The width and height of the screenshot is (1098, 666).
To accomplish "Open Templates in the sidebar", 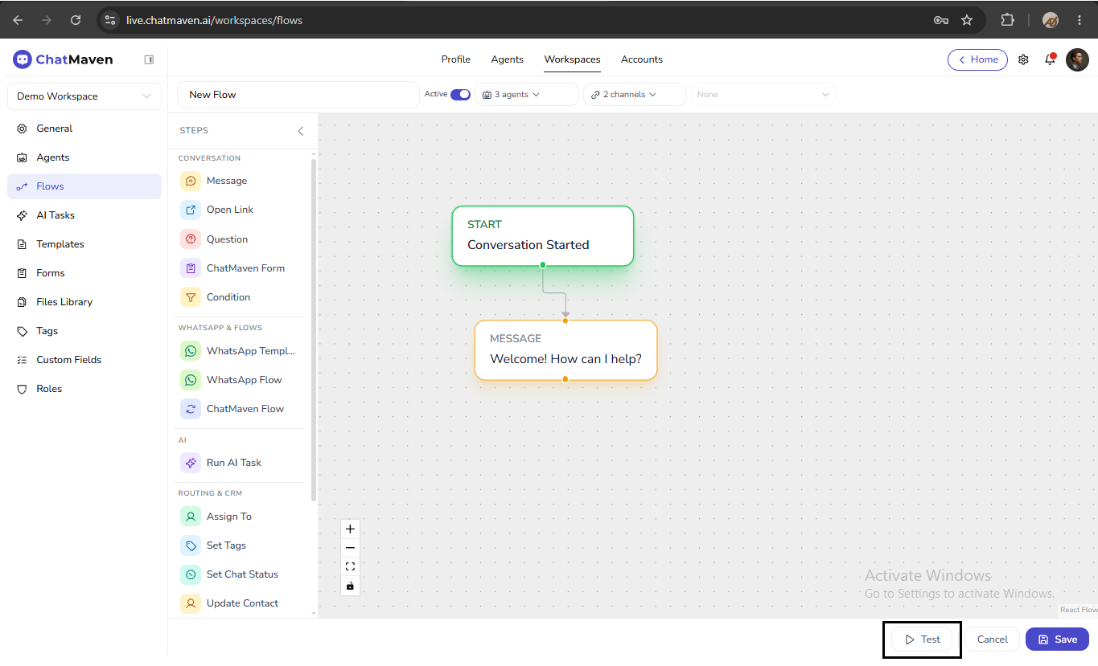I will click(x=84, y=244).
